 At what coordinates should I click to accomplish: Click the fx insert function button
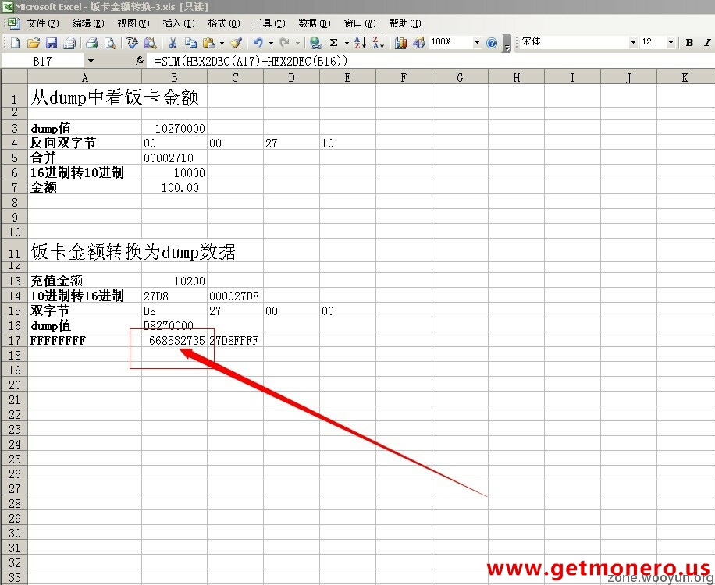pyautogui.click(x=140, y=61)
